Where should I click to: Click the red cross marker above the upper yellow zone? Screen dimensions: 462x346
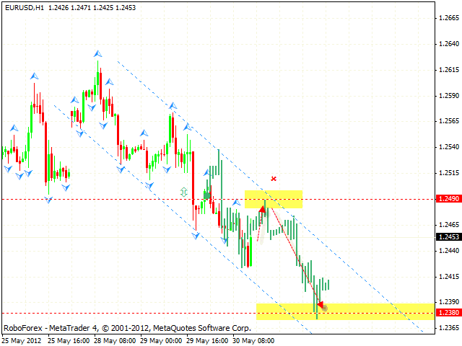274,179
